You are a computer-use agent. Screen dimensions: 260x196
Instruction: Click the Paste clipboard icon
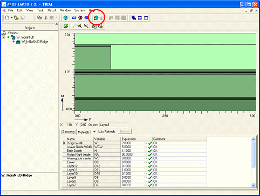[52, 18]
